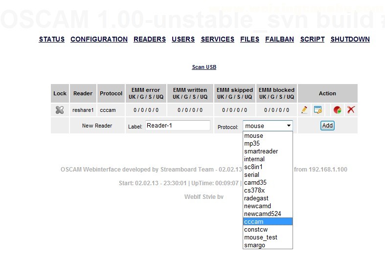
Task: Go to CONFIGURATION menu
Action: tap(99, 39)
